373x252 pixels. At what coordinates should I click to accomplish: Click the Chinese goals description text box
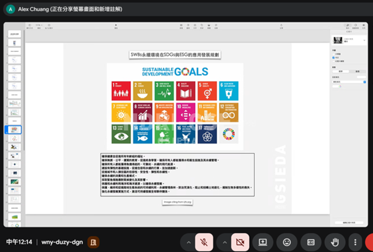click(177, 175)
